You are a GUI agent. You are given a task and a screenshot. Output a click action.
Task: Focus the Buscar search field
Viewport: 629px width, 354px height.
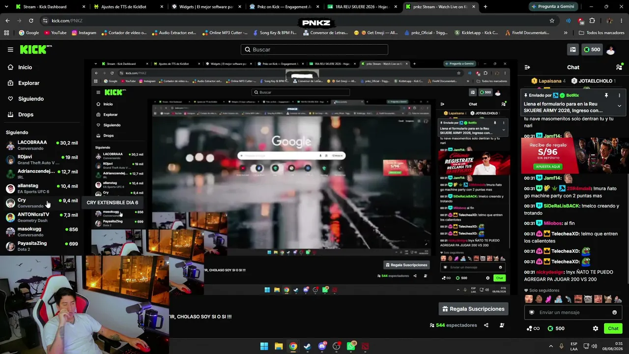[x=314, y=50]
